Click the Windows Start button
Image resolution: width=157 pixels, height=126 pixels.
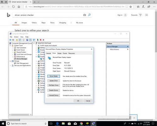tap(3, 123)
